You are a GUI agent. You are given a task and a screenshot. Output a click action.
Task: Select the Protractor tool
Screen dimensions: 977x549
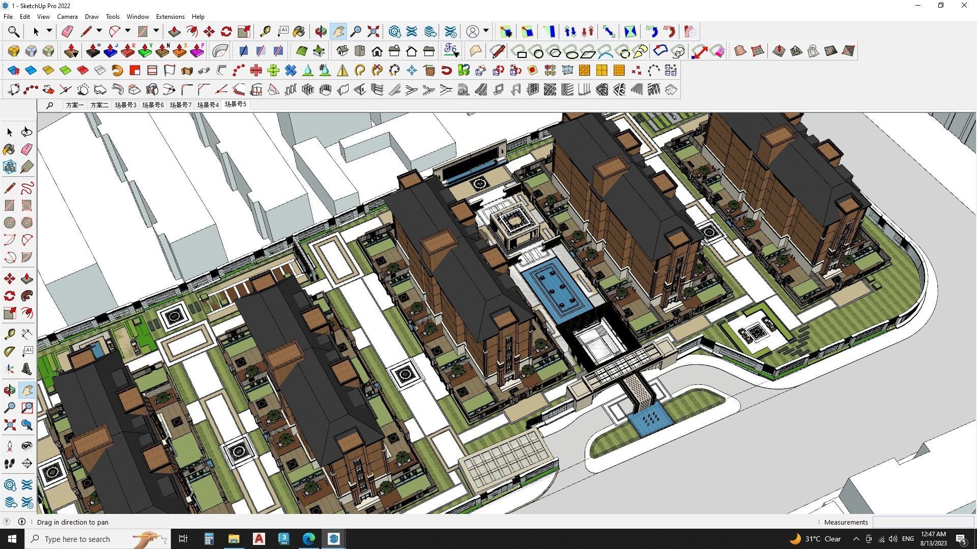tap(9, 351)
